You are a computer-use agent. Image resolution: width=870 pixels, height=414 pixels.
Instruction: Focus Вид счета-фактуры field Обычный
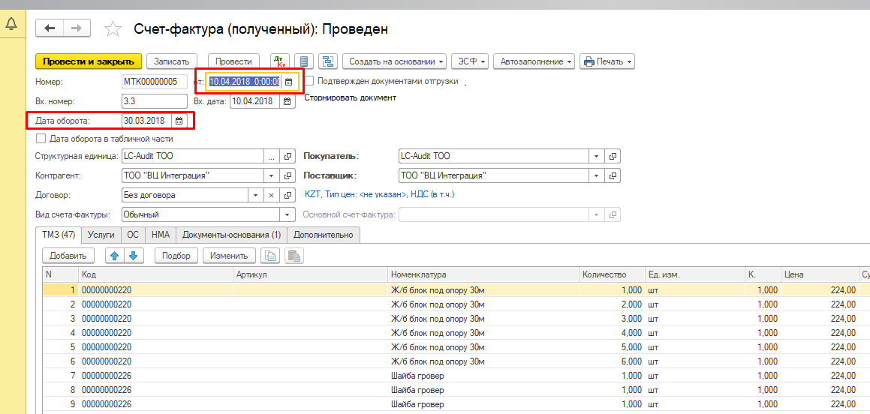pyautogui.click(x=201, y=214)
